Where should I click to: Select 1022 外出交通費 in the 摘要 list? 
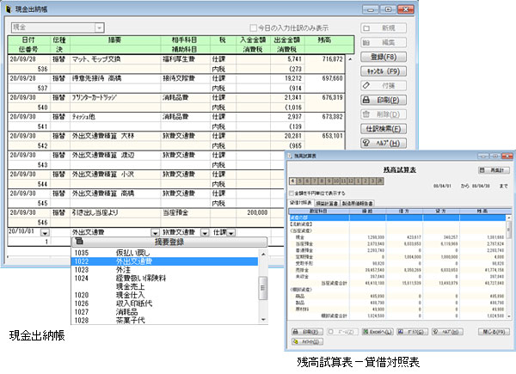[164, 261]
